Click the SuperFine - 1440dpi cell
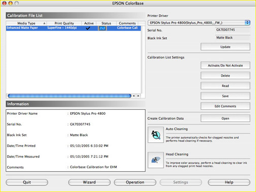The height and width of the screenshot is (192, 256). [x=62, y=28]
